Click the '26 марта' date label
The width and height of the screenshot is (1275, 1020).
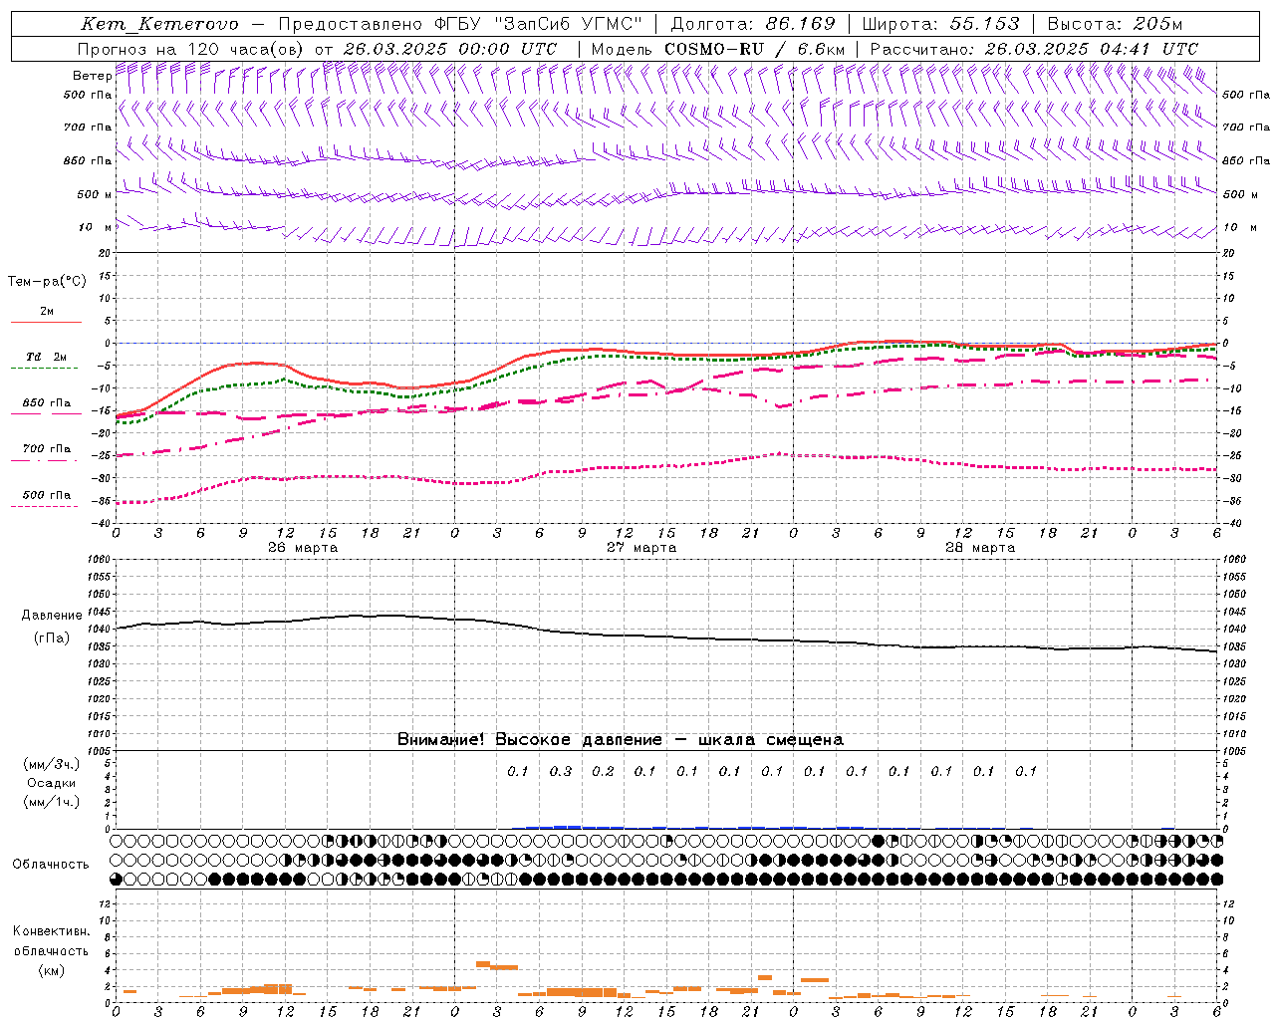(x=303, y=548)
